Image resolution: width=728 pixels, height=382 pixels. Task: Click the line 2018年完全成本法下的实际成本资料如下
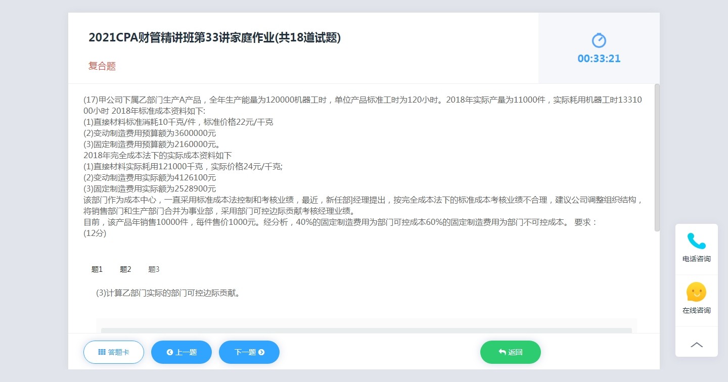[158, 156]
